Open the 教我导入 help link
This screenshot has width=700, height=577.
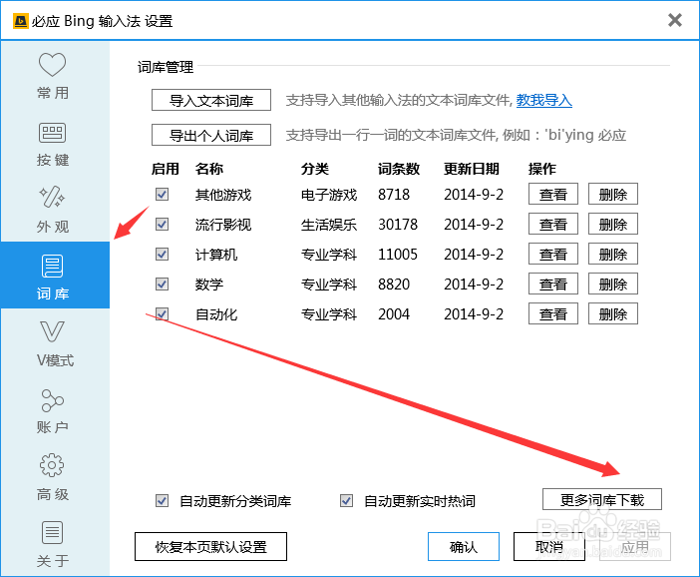point(543,100)
